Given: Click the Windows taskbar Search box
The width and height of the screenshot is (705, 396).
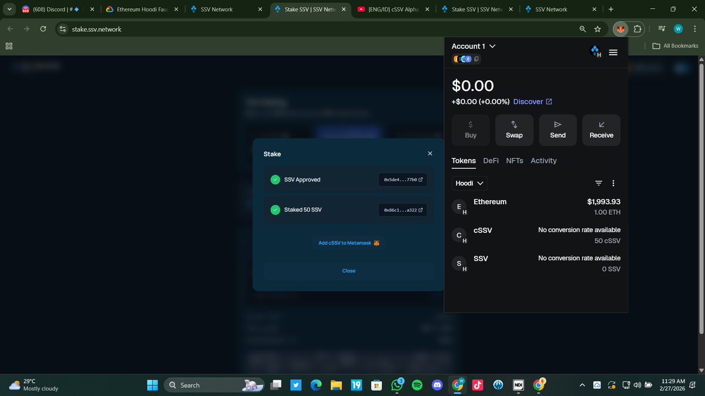Looking at the screenshot, I should click(x=213, y=385).
